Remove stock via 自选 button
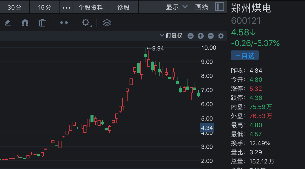This screenshot has width=305, height=169. 245,55
